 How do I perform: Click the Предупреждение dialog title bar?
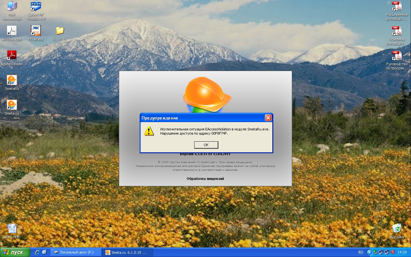(x=206, y=118)
